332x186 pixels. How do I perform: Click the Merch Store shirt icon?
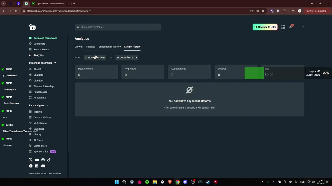click(x=30, y=146)
